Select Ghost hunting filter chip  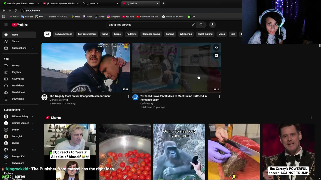point(205,34)
